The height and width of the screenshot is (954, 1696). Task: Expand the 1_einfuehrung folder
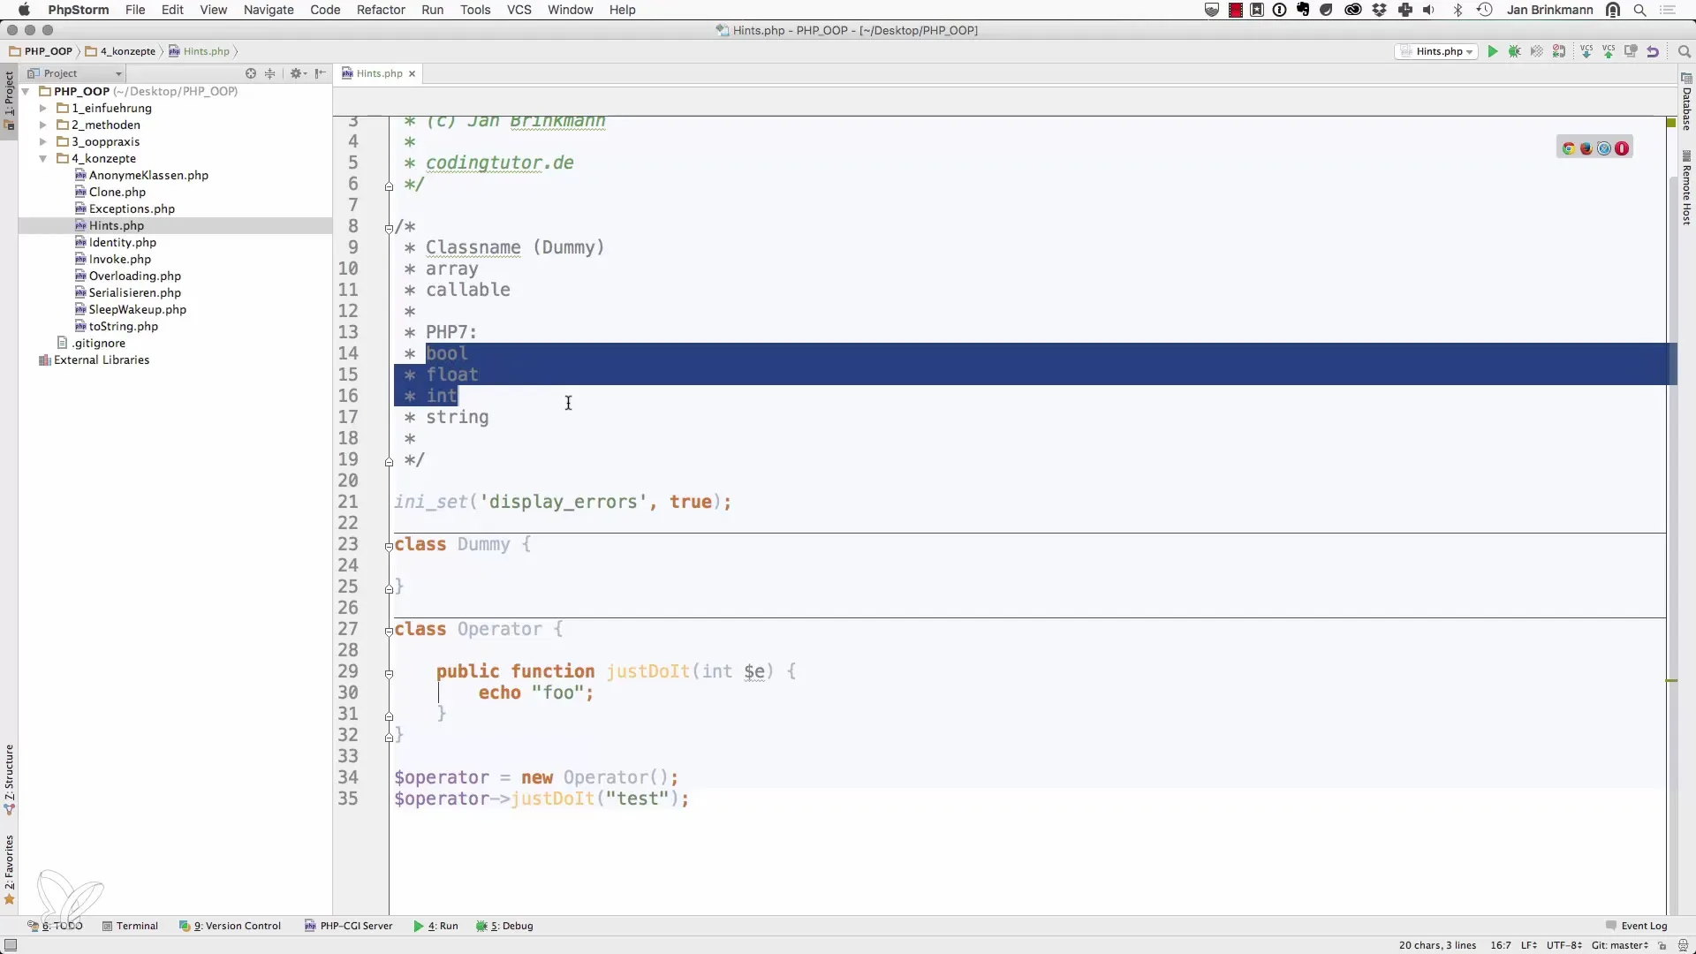pyautogui.click(x=42, y=108)
